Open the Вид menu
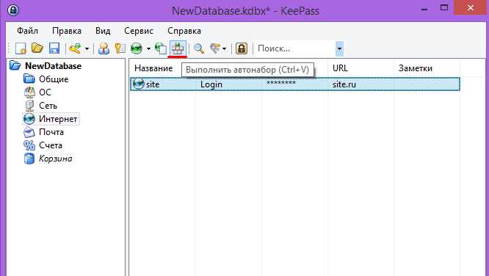Screen dimensions: 489x276 (x=103, y=31)
